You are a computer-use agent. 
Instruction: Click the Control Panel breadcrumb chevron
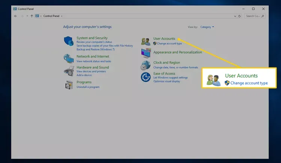pyautogui.click(x=62, y=16)
